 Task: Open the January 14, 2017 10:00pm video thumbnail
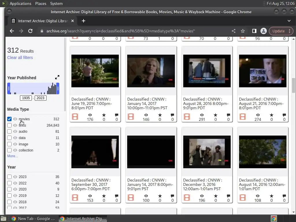point(151,71)
